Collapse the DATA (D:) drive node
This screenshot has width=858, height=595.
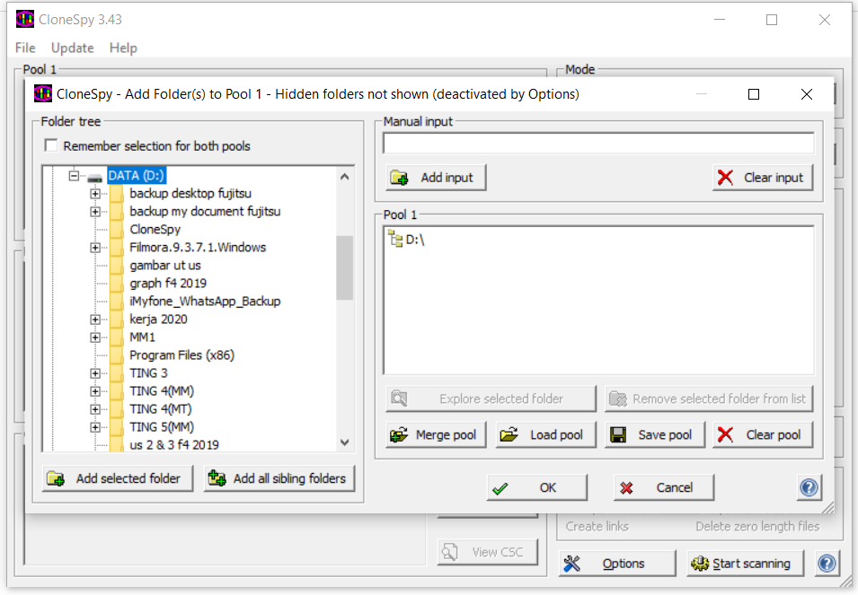click(x=74, y=175)
